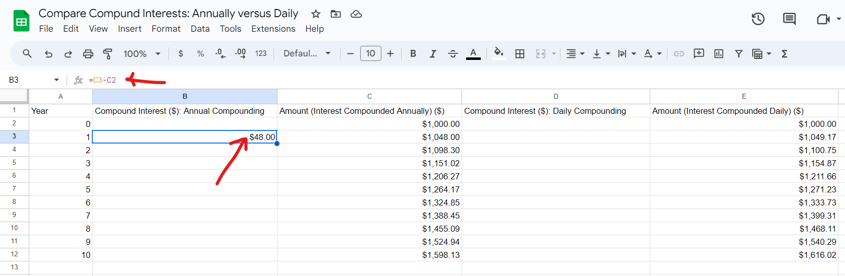
Task: Select cell containing $1,048.00
Action: click(369, 137)
